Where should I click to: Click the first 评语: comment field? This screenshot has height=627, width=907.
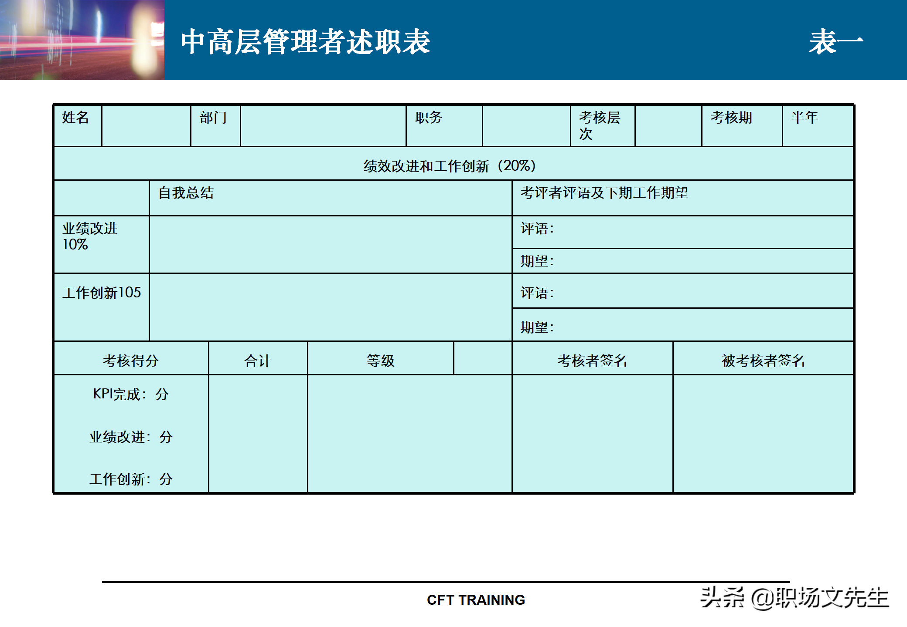pos(682,232)
